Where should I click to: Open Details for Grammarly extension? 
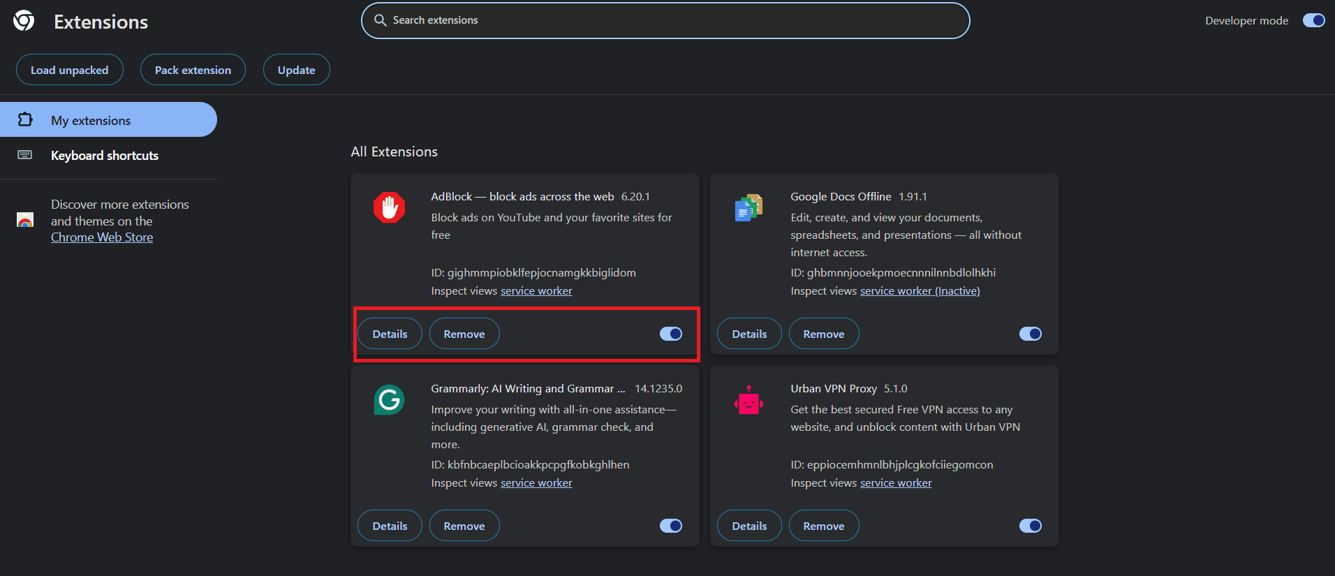[390, 526]
